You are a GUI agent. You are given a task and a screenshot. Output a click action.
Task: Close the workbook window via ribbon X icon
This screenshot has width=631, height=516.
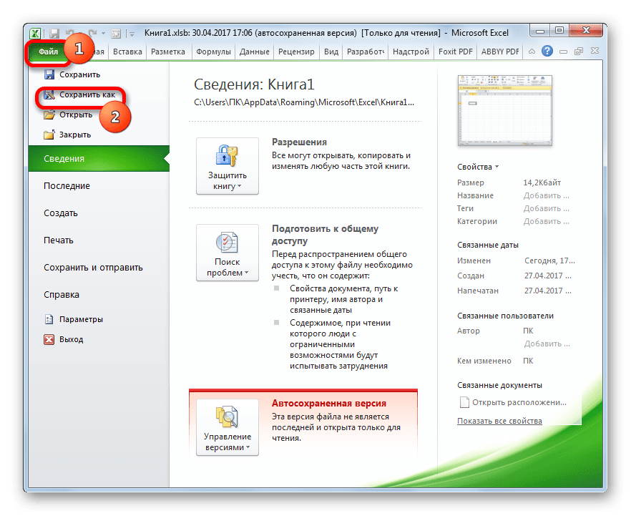[x=595, y=51]
